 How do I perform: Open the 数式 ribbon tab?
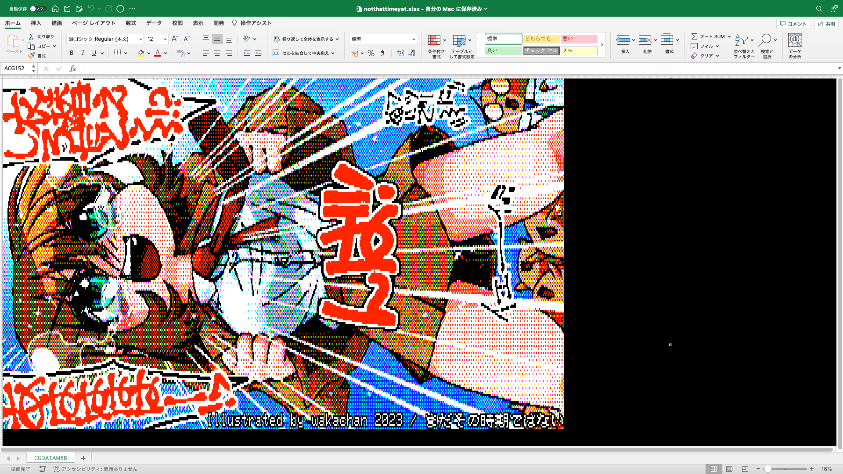point(131,23)
